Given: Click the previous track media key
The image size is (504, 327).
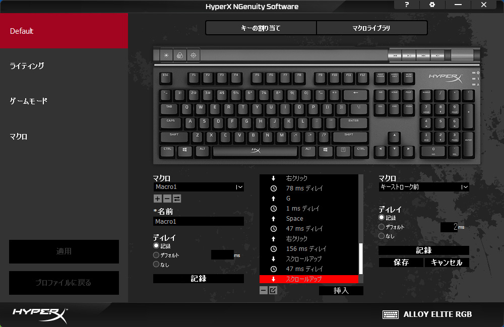Looking at the screenshot, I should tap(395, 55).
